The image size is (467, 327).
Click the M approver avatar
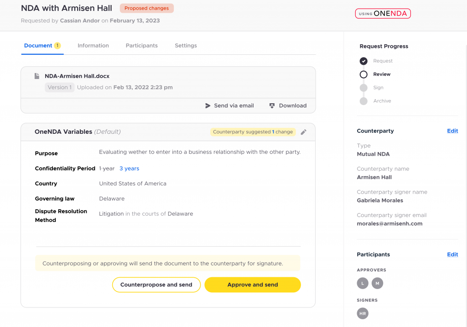pyautogui.click(x=377, y=283)
